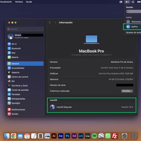Open Bluetooth settings in the sidebar
The width and height of the screenshot is (141, 141).
[x=25, y=49]
